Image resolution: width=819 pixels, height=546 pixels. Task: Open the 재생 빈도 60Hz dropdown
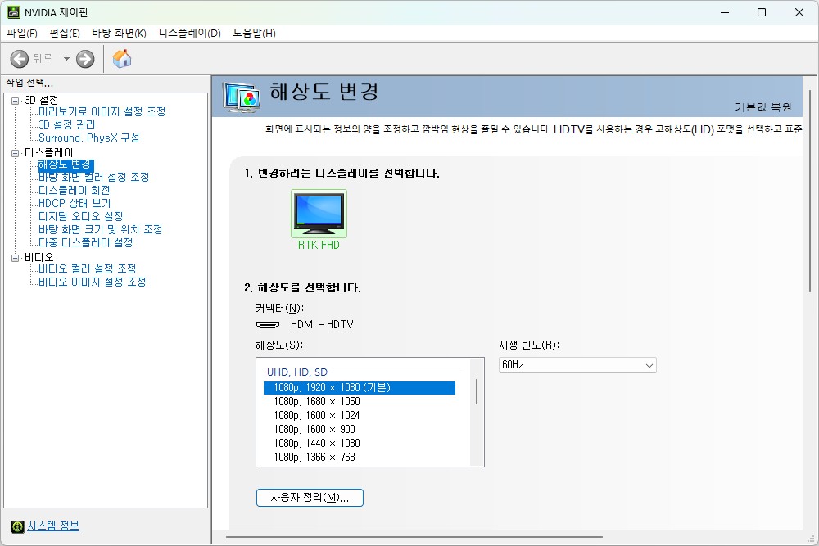coord(577,365)
